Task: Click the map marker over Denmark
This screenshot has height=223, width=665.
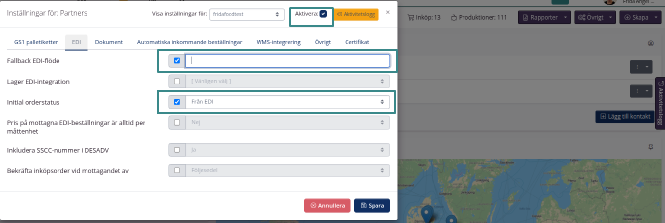Action: click(x=427, y=214)
